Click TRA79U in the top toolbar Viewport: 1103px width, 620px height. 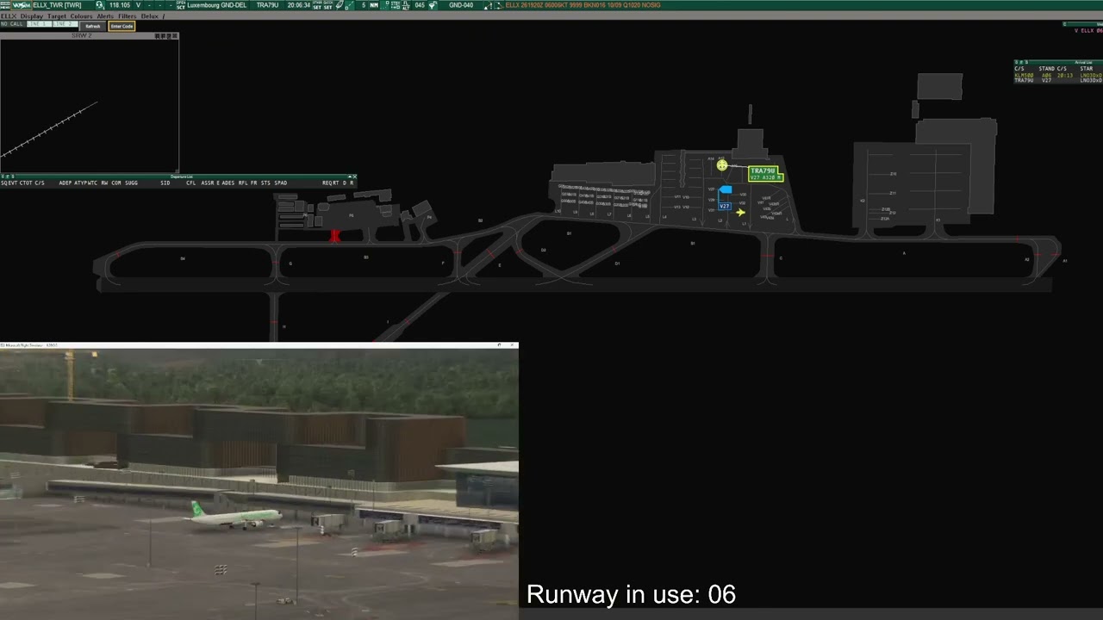(267, 5)
